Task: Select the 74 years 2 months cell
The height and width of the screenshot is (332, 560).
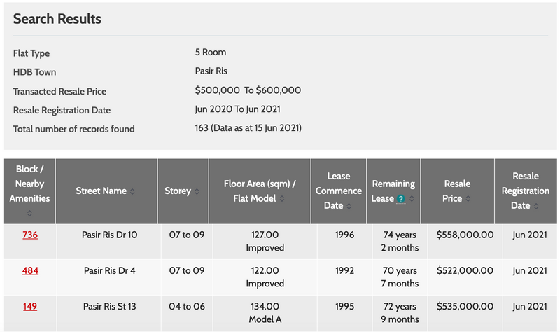Action: (400, 241)
